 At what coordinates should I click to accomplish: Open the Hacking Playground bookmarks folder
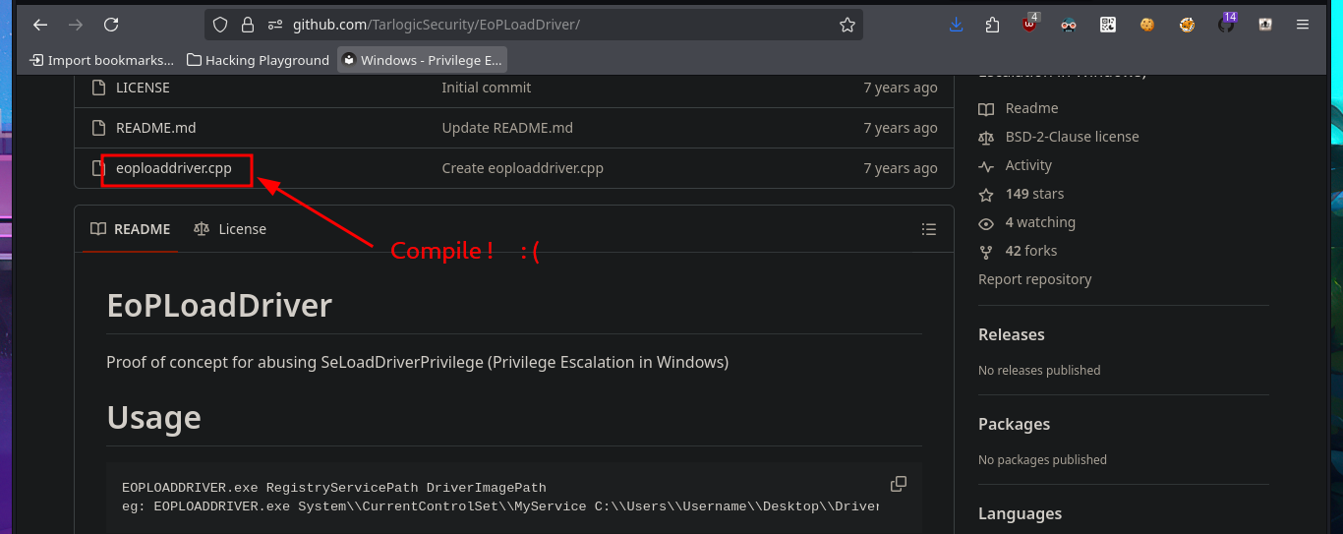[x=258, y=60]
